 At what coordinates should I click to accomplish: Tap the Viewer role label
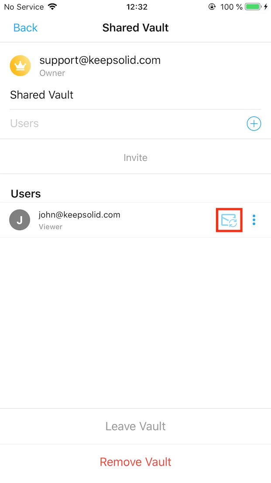tap(50, 227)
